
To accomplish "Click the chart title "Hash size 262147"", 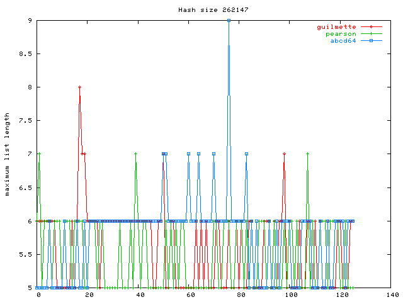I will [213, 10].
